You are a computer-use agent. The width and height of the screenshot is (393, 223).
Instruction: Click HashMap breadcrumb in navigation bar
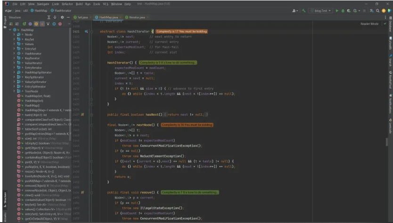pos(39,10)
